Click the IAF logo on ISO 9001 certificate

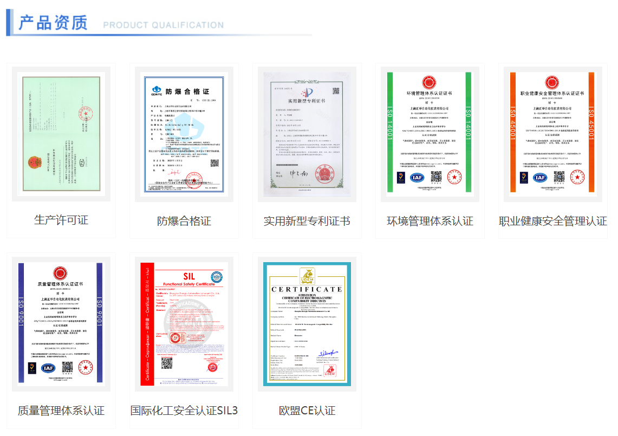48,368
